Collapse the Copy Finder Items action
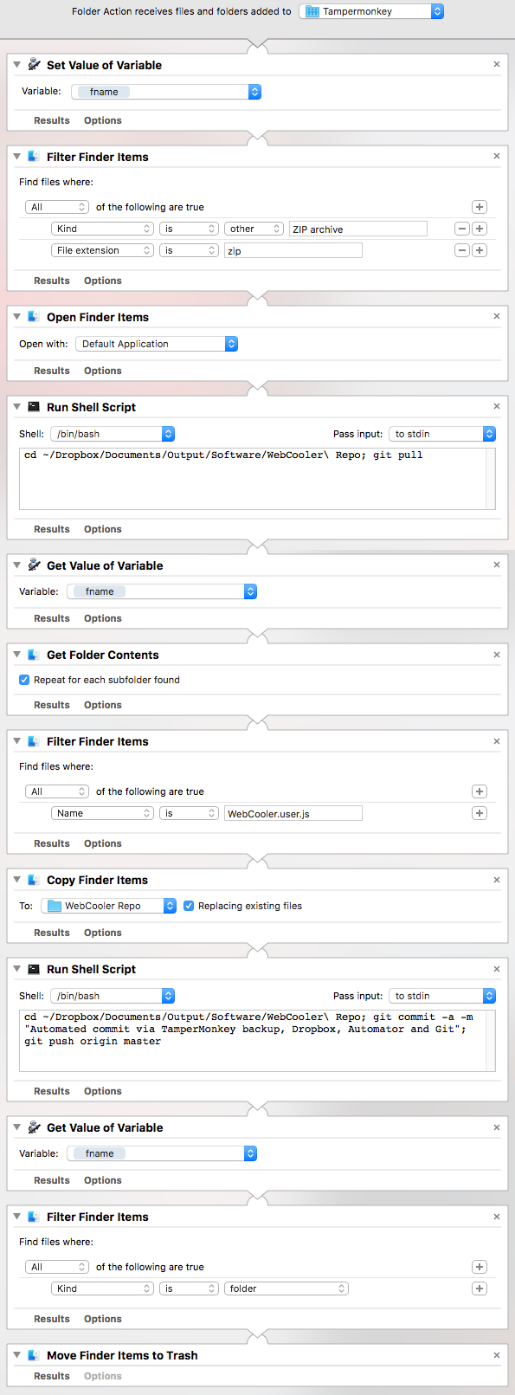 click(x=17, y=880)
